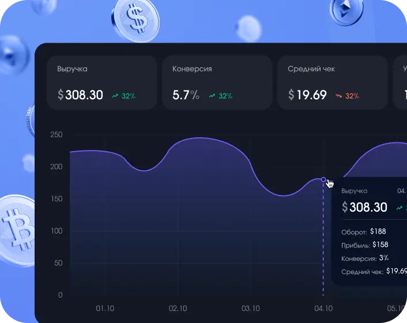Click the 150 label on the vertical axis
The width and height of the screenshot is (407, 323).
point(56,199)
